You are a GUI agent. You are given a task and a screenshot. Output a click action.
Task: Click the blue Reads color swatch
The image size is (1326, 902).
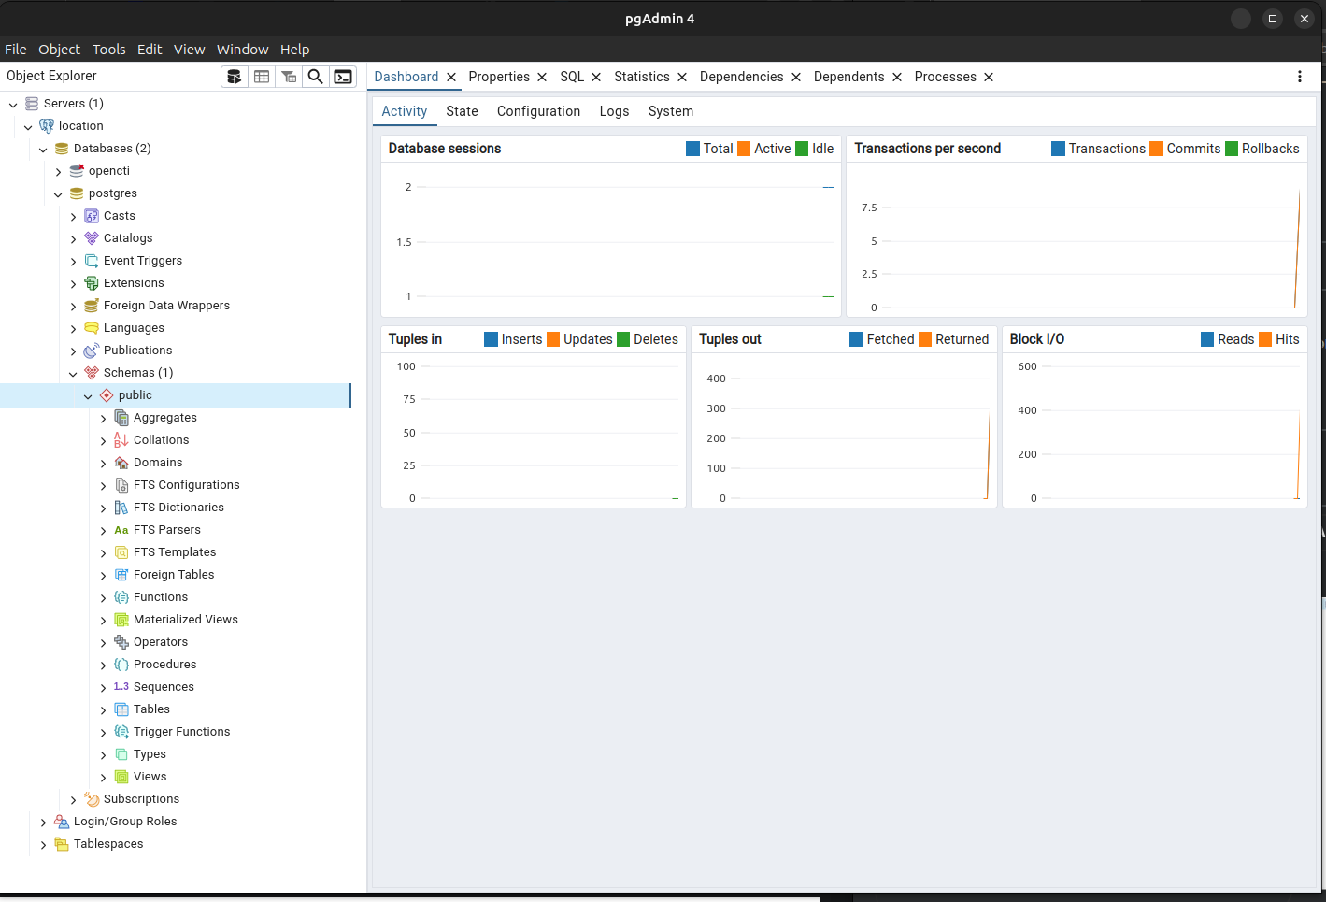pos(1207,339)
